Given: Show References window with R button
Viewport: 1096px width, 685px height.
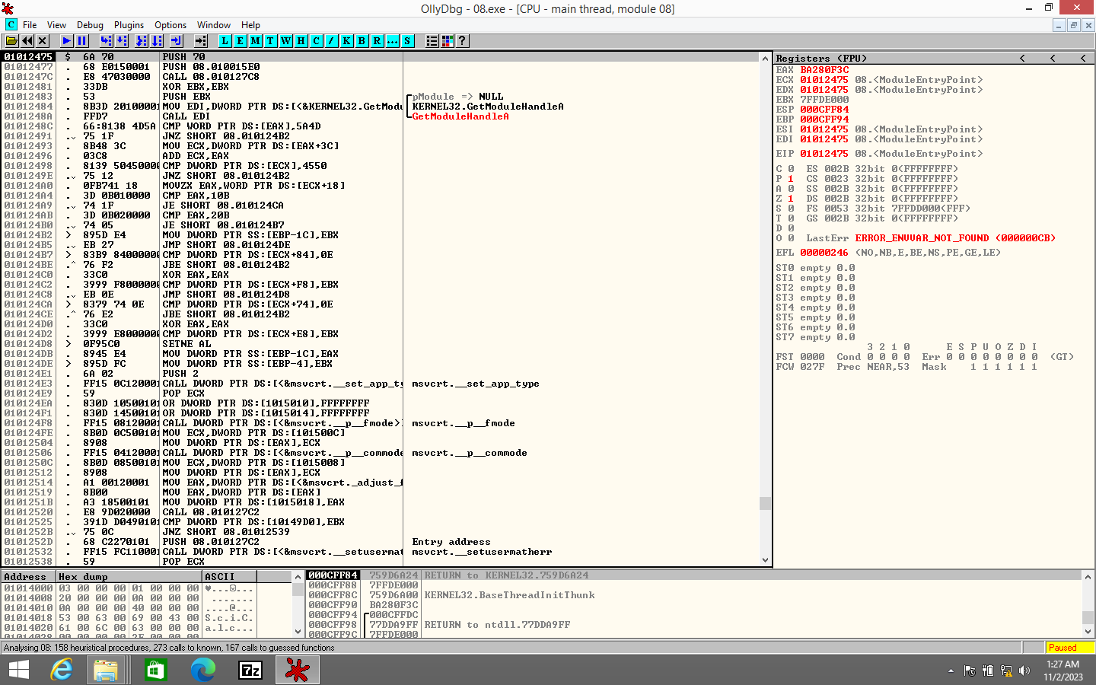Looking at the screenshot, I should (377, 41).
